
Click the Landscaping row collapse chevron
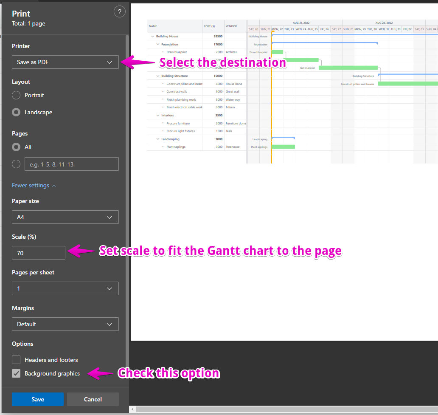click(158, 139)
